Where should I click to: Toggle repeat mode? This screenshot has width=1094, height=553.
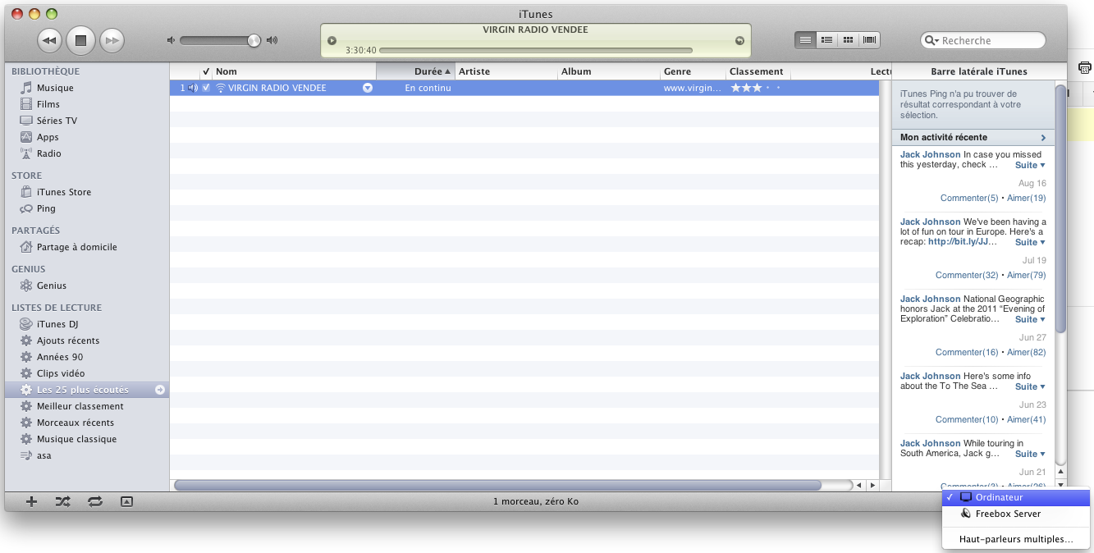point(95,501)
